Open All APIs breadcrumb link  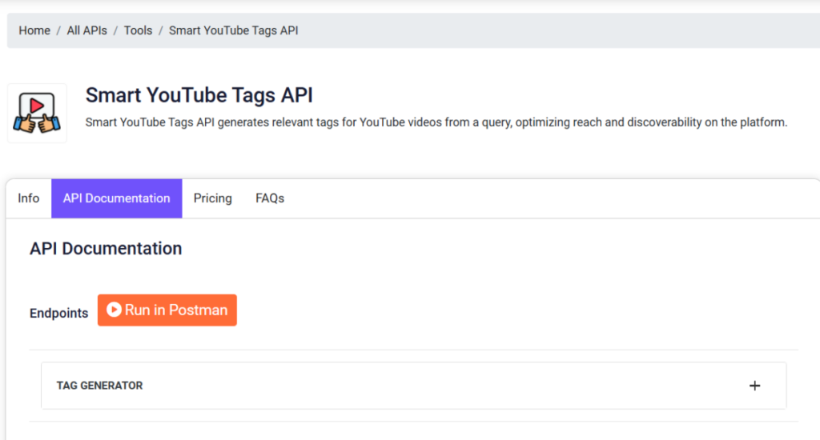(86, 31)
